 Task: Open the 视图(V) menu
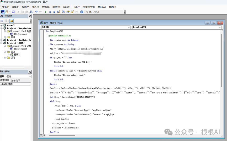point(26,7)
